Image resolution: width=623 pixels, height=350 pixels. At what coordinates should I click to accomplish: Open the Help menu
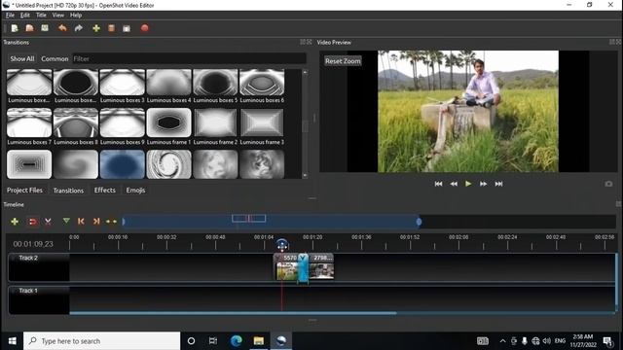point(76,16)
